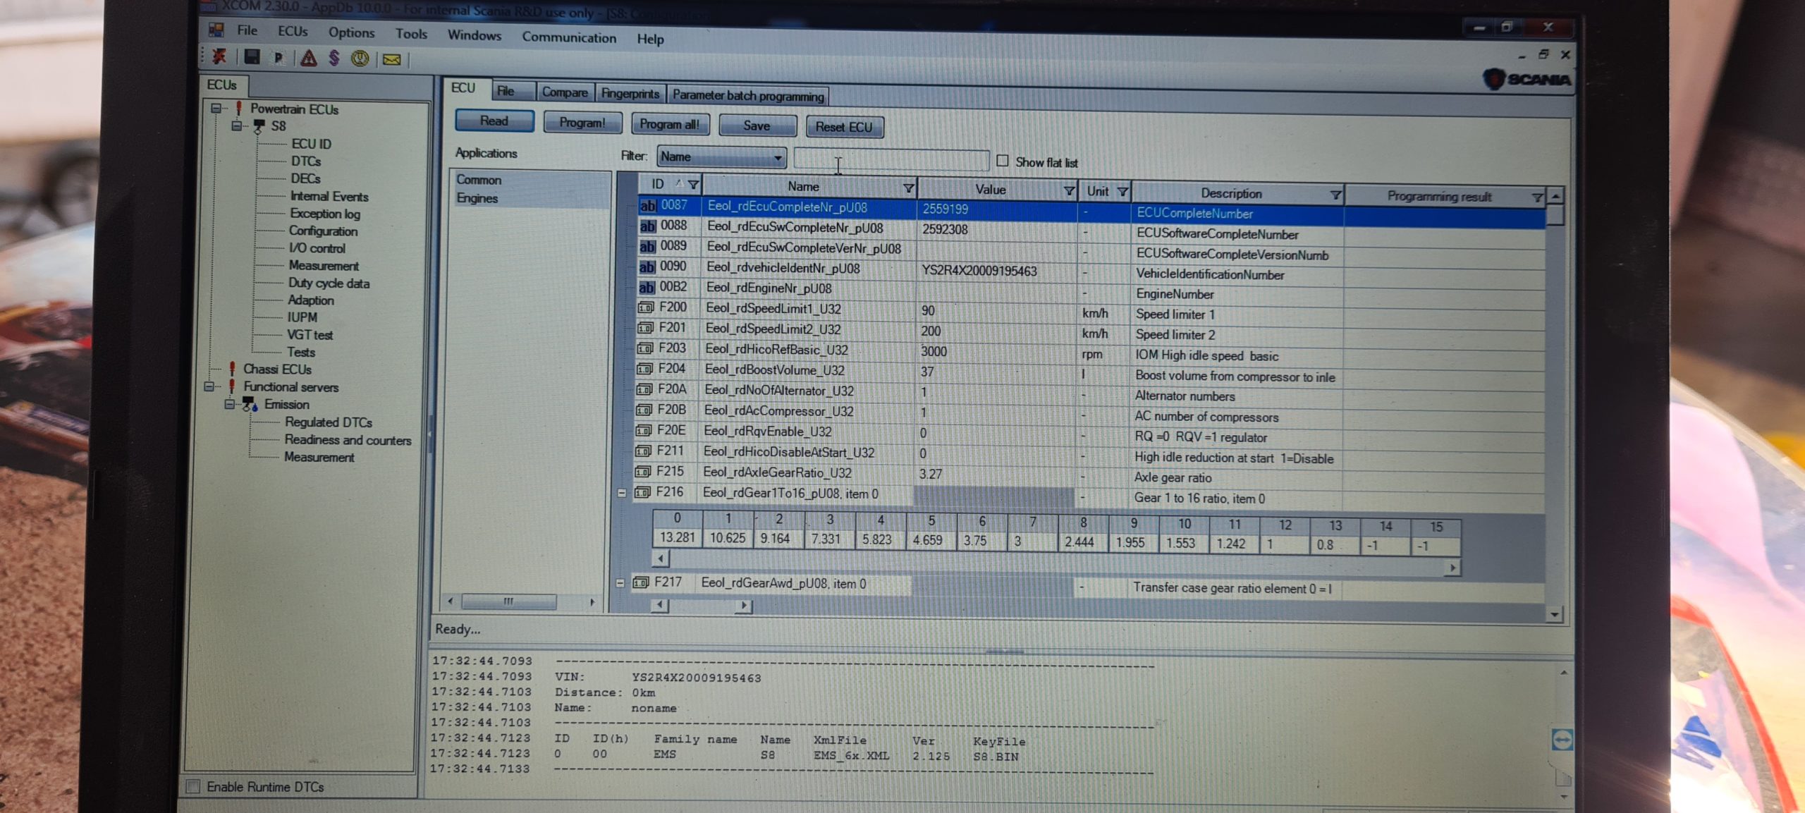Click the Name column filter funnel icon
This screenshot has height=813, width=1805.
tap(908, 188)
